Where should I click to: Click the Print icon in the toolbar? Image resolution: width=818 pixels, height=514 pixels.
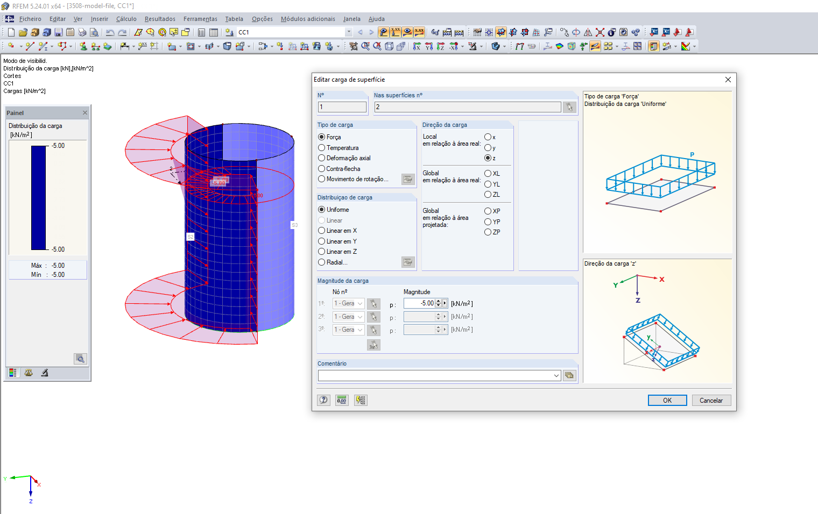click(82, 32)
